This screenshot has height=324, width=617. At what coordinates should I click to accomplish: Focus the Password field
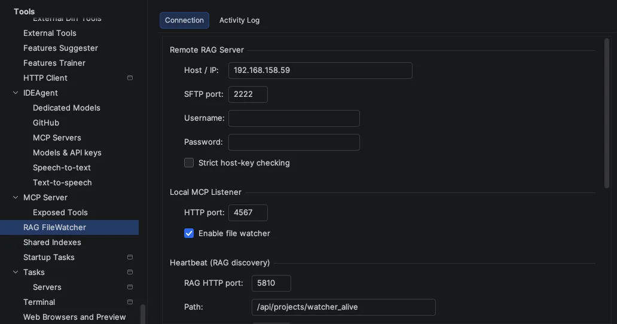point(294,142)
